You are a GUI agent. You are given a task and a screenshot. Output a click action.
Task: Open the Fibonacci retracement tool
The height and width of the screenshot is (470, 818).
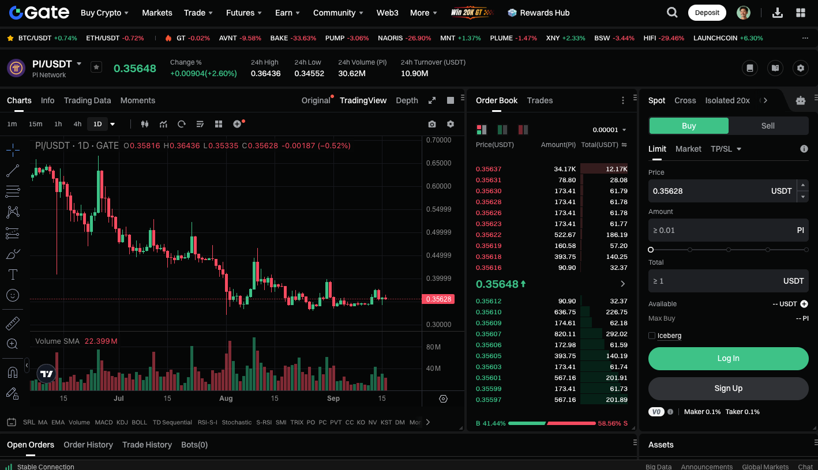(x=13, y=191)
